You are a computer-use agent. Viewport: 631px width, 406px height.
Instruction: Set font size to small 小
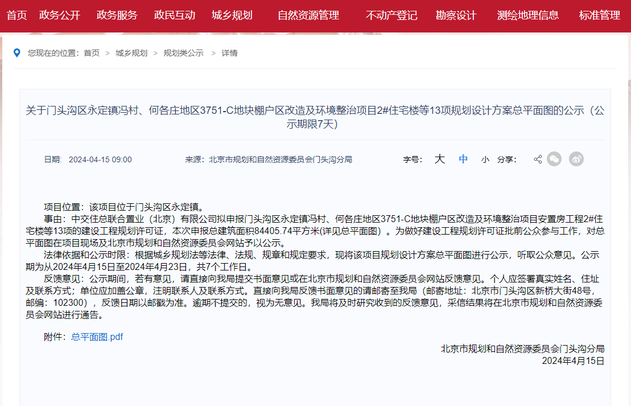point(485,159)
